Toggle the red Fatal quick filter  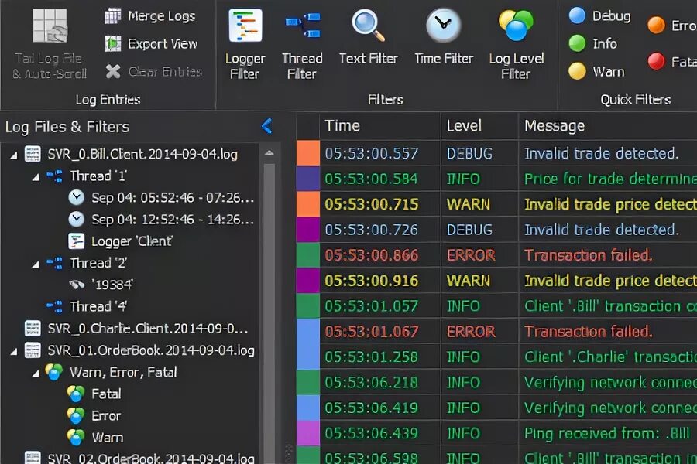tap(656, 61)
